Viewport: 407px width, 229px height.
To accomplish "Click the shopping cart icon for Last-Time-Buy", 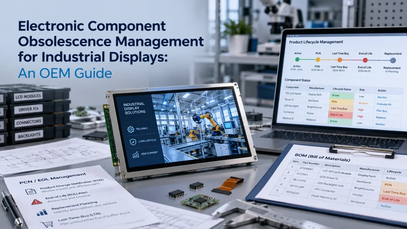I will [x=47, y=224].
